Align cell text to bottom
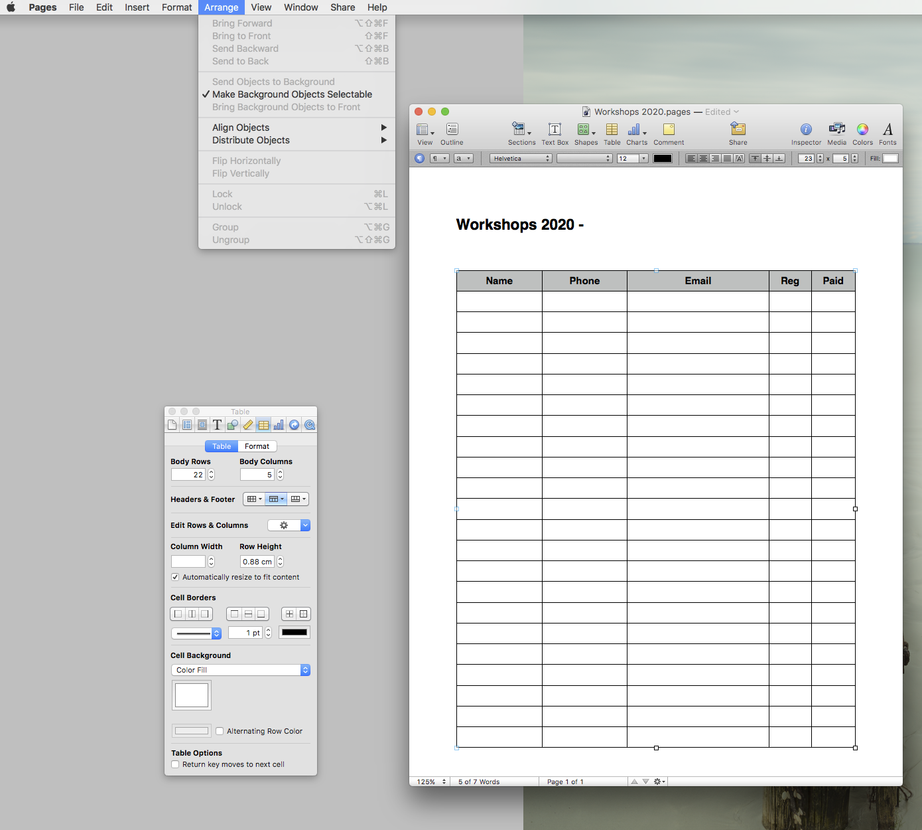Viewport: 922px width, 830px height. 779,159
